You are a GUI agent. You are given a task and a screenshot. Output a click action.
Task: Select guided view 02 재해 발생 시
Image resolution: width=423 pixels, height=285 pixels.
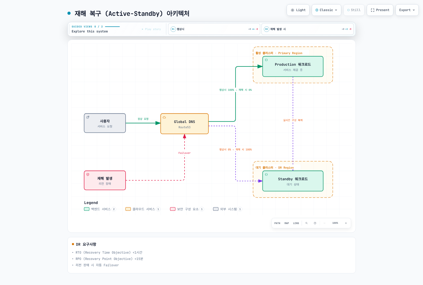(x=307, y=29)
